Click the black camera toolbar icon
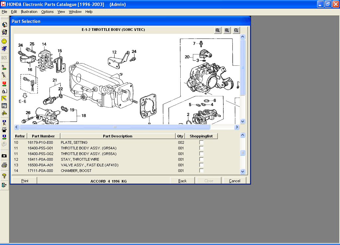Viewport: 340px width, 245px height. 4,156
